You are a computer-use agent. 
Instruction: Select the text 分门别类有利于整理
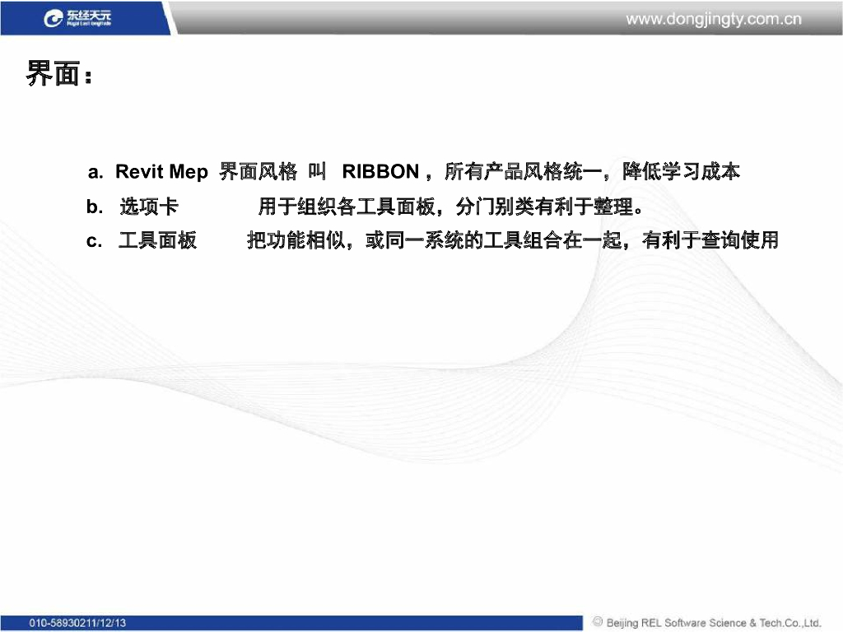544,207
